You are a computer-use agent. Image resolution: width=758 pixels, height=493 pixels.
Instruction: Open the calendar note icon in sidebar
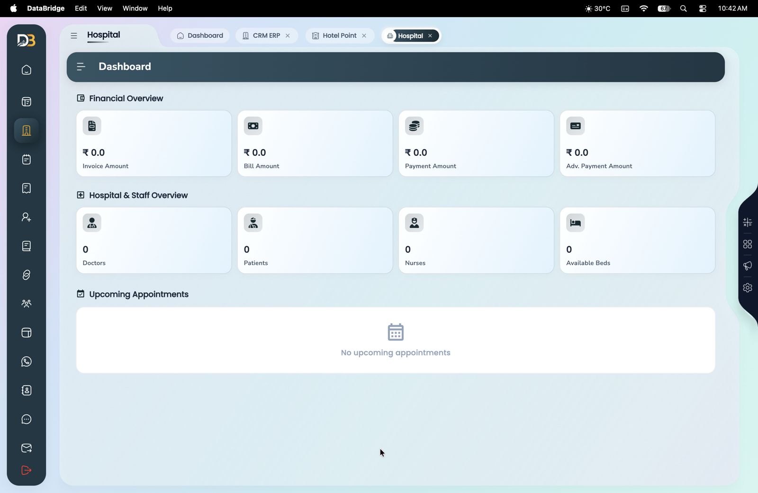[x=27, y=160]
